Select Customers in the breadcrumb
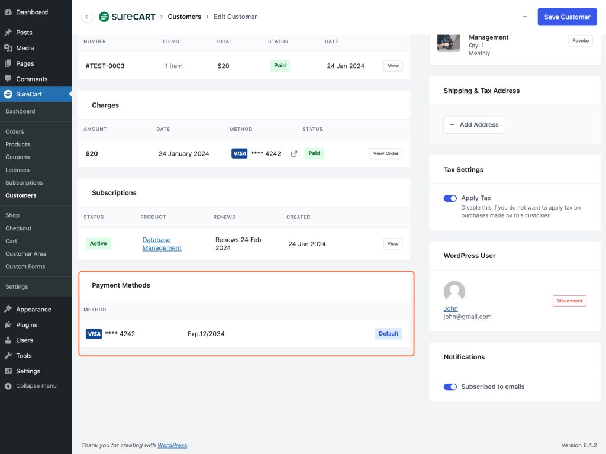The height and width of the screenshot is (454, 606). pyautogui.click(x=184, y=17)
